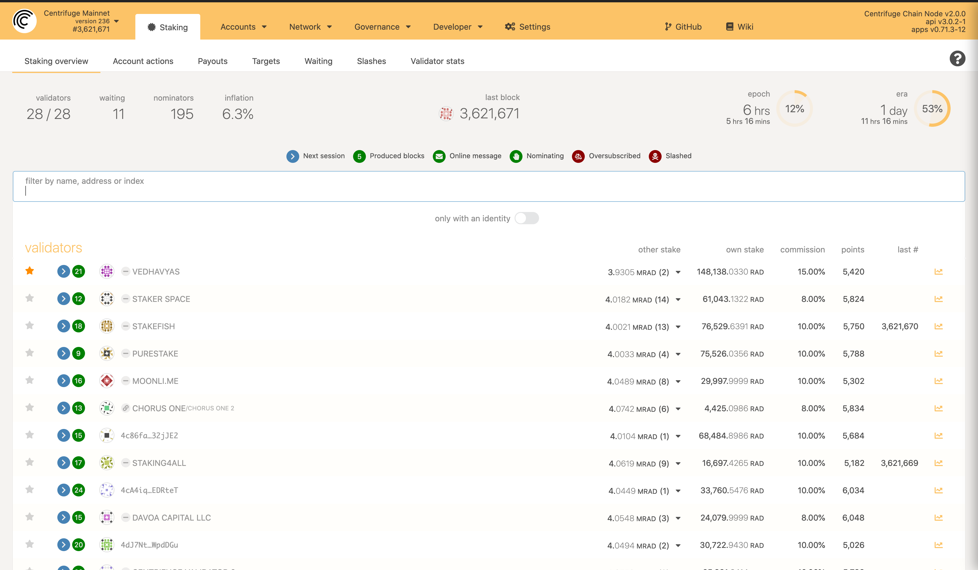Switch to the Targets tab
This screenshot has width=978, height=570.
tap(266, 61)
